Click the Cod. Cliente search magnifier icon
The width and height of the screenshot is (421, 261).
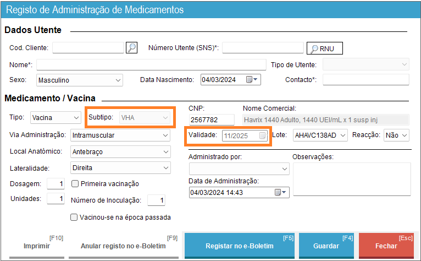coord(131,48)
